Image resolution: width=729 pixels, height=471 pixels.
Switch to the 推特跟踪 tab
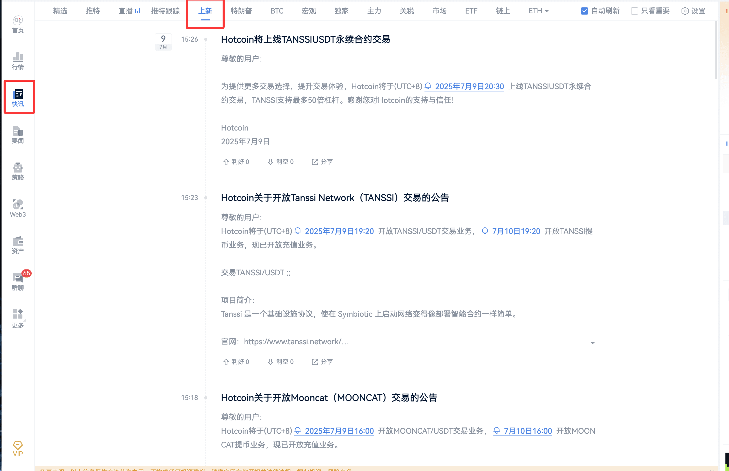click(165, 11)
